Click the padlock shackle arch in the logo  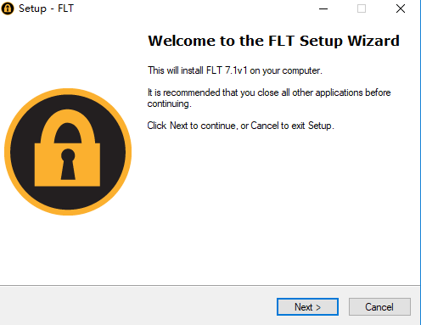coord(68,126)
